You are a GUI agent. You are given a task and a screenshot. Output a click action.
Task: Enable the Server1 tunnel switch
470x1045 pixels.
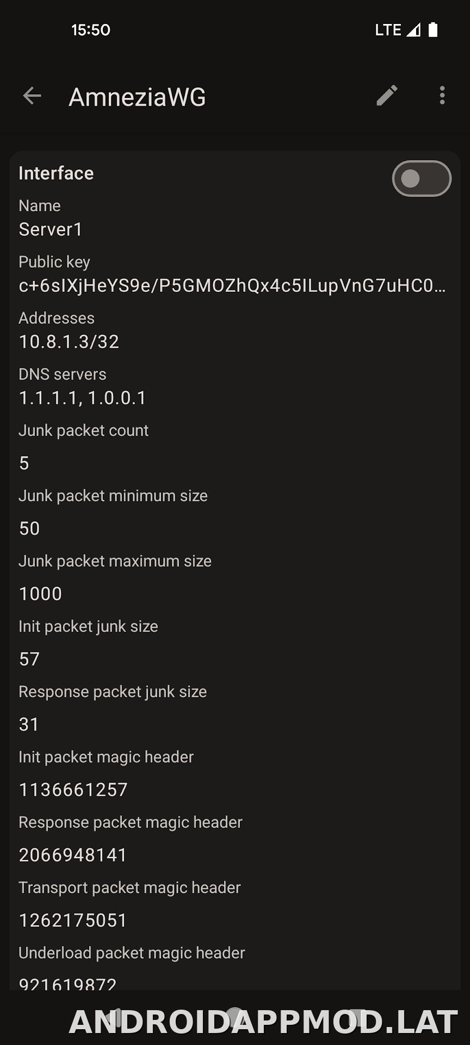pyautogui.click(x=422, y=179)
